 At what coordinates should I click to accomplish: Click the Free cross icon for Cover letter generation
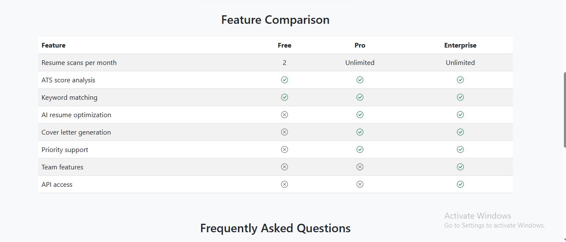click(x=284, y=132)
